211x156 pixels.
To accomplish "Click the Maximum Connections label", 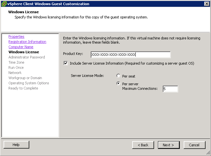I will pos(140,88).
